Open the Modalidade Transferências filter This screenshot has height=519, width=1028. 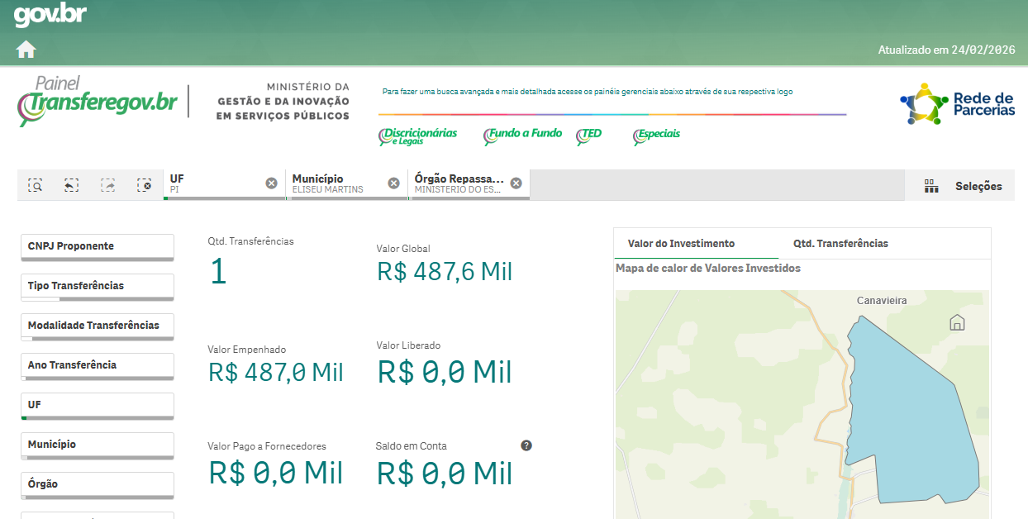coord(97,326)
